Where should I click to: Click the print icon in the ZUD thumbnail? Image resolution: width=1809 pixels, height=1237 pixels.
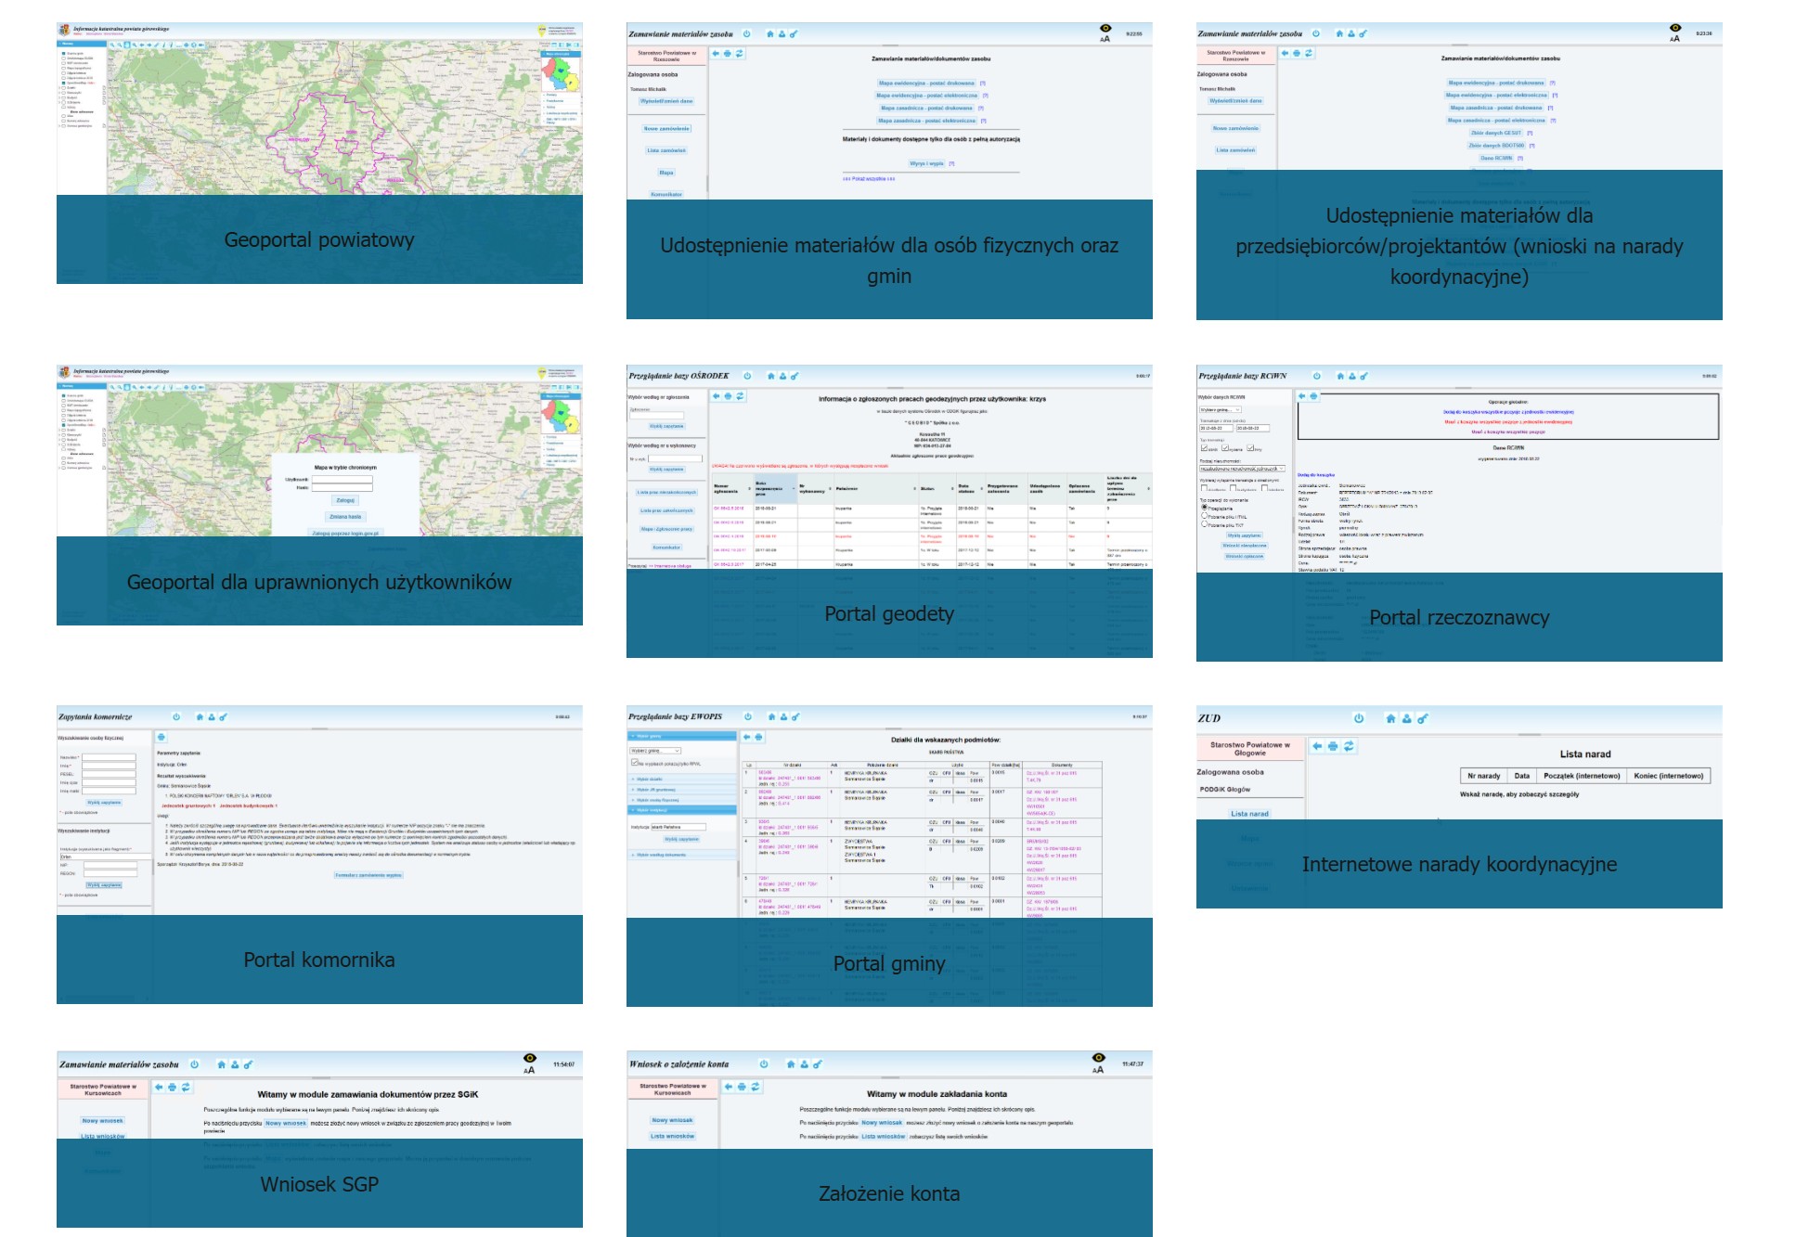click(1333, 746)
